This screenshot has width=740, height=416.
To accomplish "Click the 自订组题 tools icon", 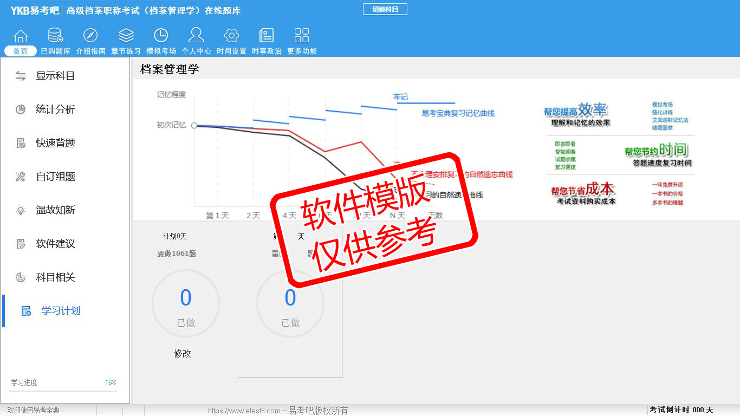I will 21,177.
